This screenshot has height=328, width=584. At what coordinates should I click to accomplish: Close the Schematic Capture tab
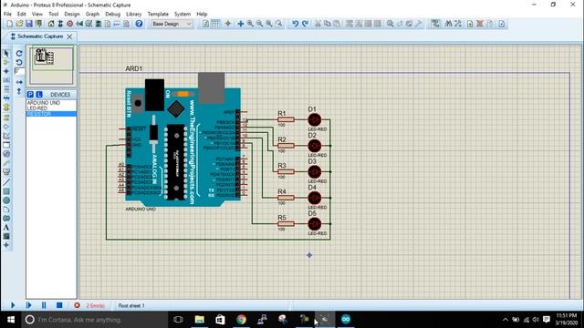pos(69,36)
